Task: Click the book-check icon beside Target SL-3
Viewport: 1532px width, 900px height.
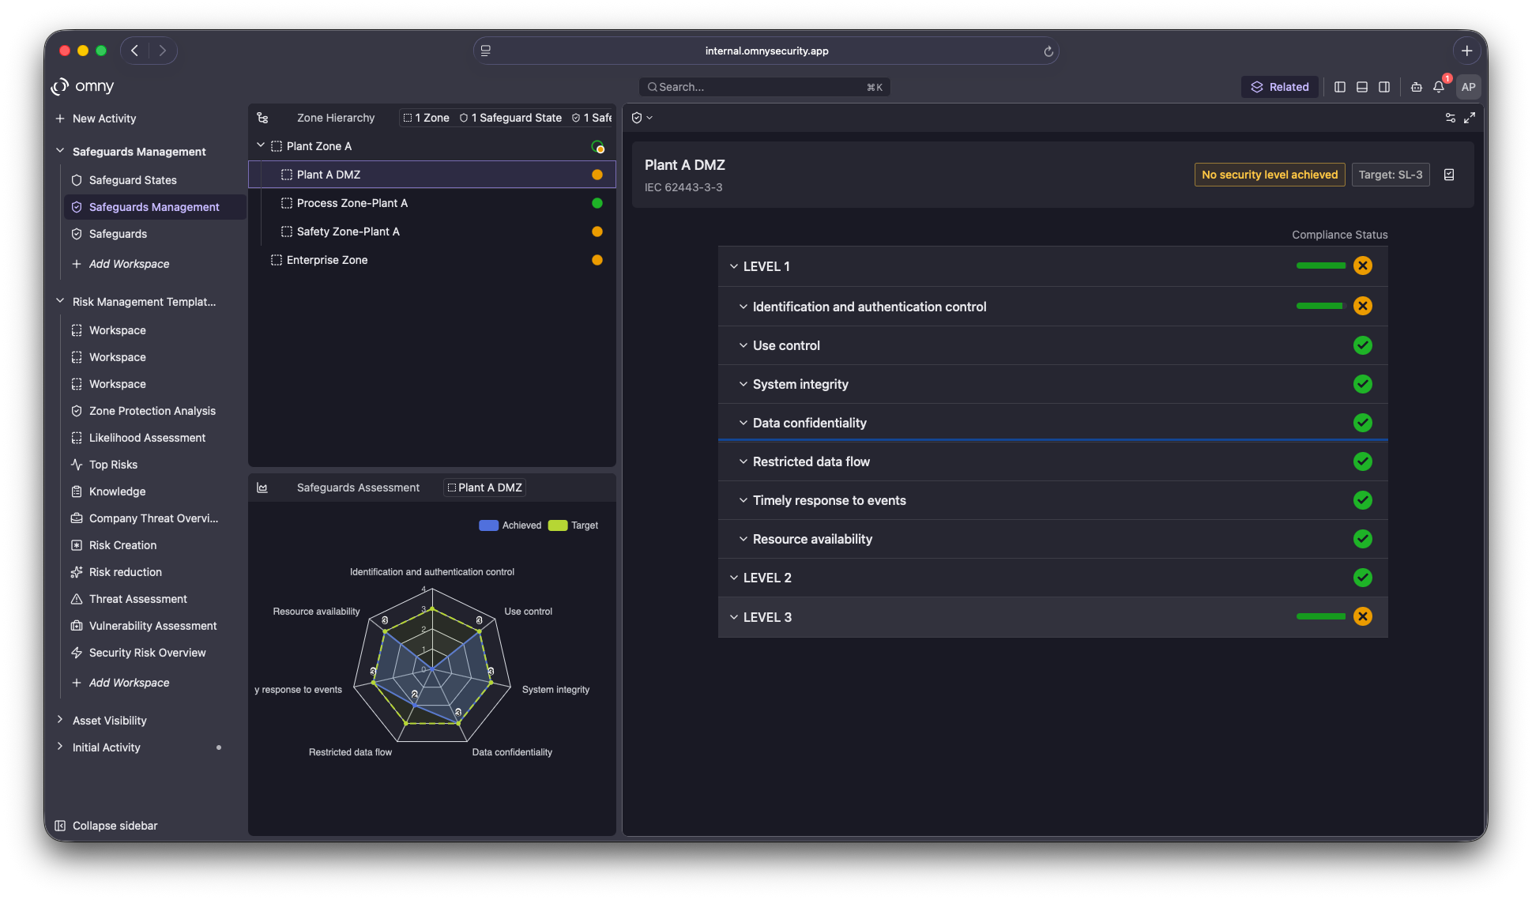Action: tap(1449, 175)
